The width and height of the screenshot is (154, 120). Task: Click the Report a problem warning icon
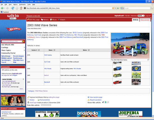(88, 100)
